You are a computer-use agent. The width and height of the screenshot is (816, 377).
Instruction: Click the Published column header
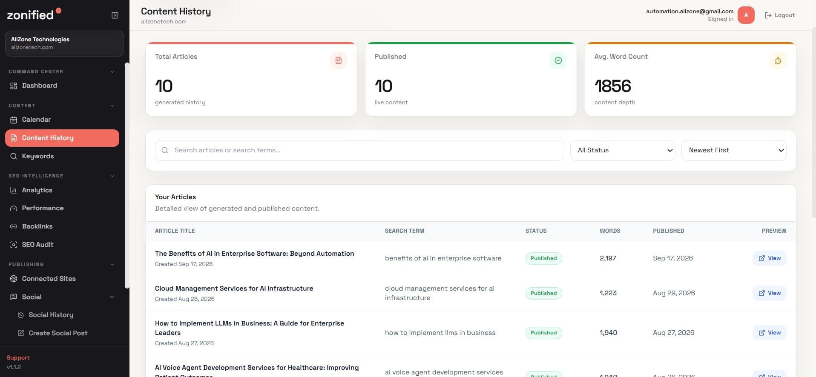(668, 231)
